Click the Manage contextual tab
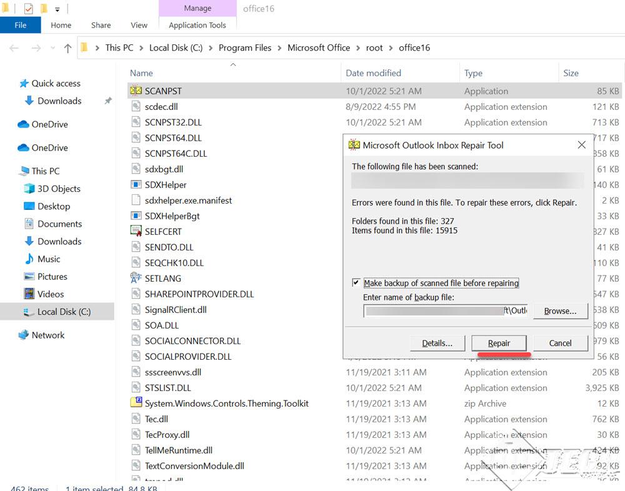 [x=197, y=8]
